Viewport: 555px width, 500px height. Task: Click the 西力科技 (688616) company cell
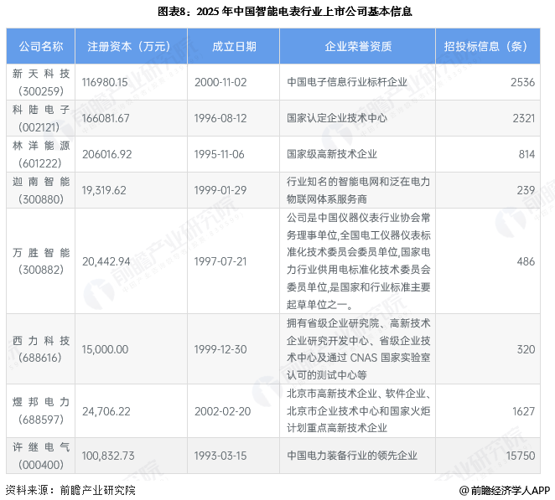40,348
